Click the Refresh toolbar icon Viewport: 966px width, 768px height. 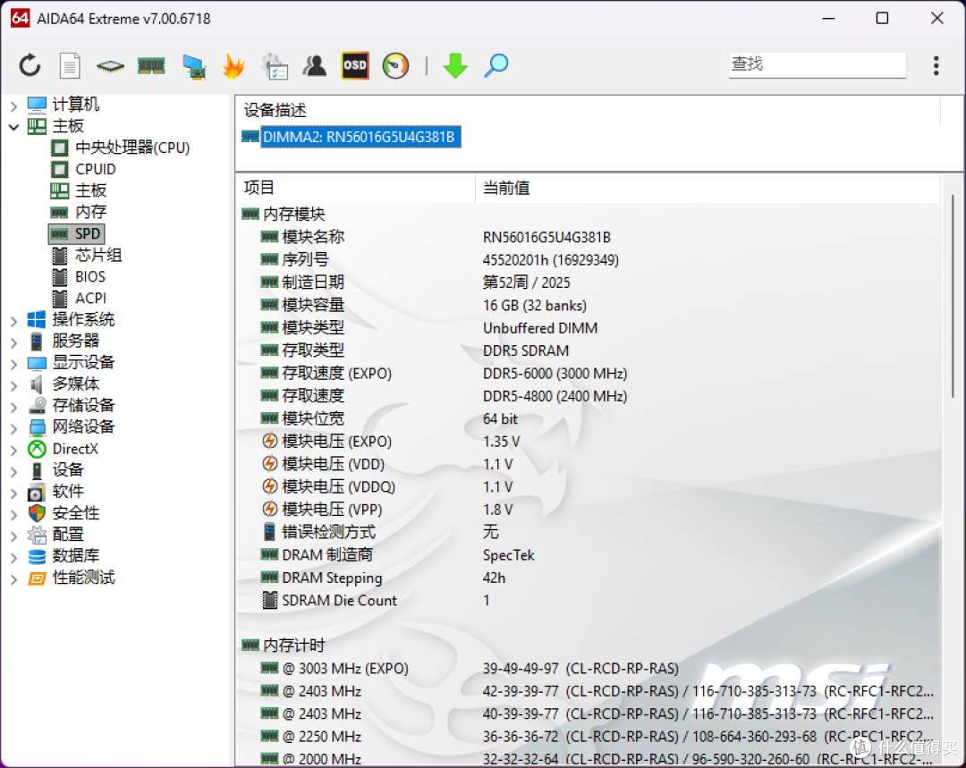(30, 65)
